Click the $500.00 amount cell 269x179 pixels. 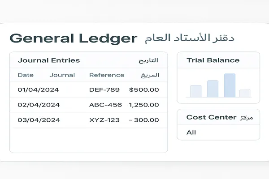143,90
